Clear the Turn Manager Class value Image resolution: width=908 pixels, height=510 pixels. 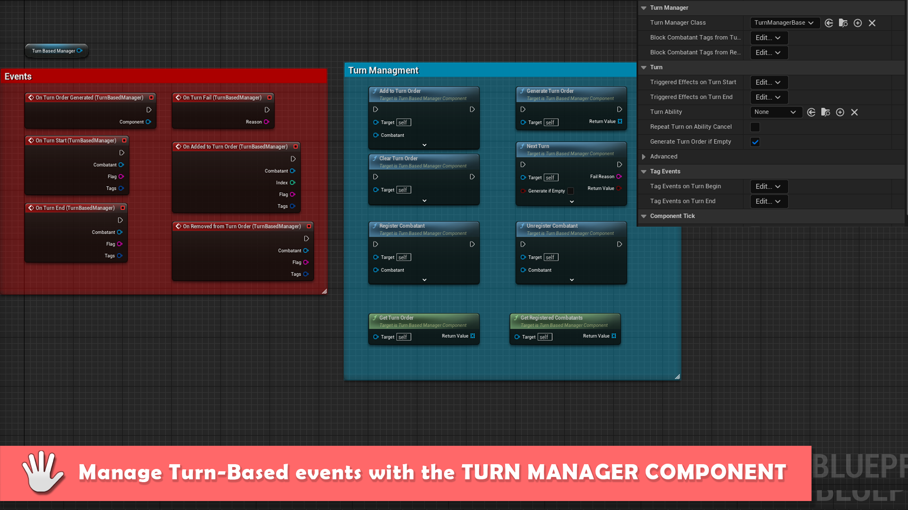(x=872, y=23)
